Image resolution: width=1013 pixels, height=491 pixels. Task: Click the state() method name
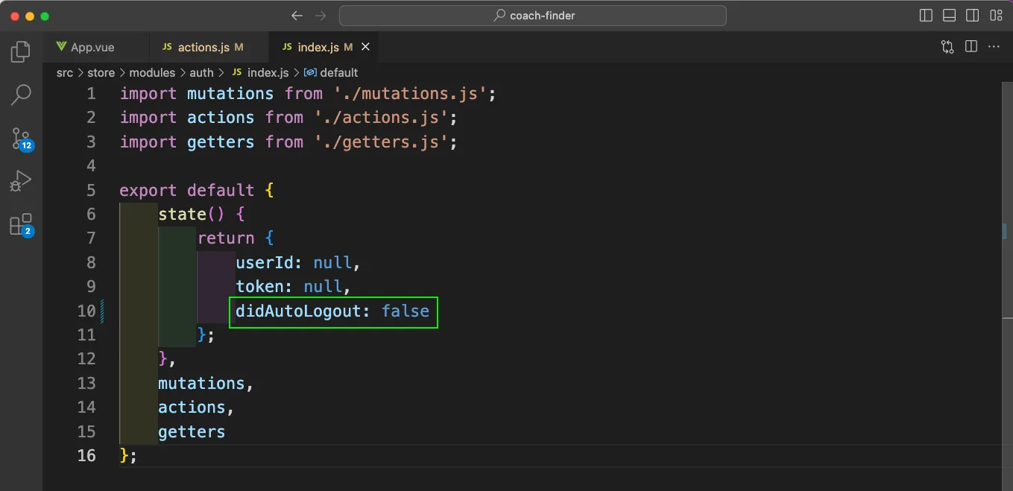click(x=182, y=214)
